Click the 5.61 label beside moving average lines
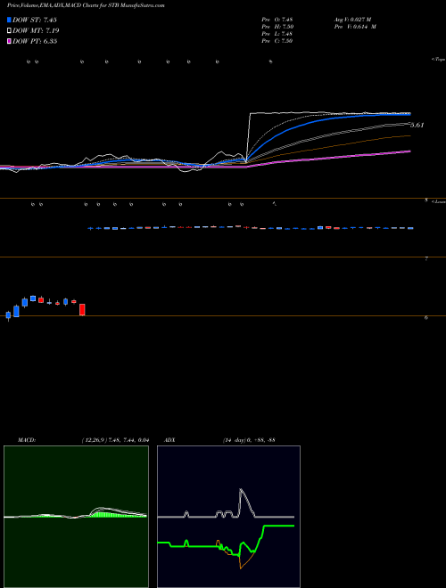446x588 pixels. click(x=417, y=126)
